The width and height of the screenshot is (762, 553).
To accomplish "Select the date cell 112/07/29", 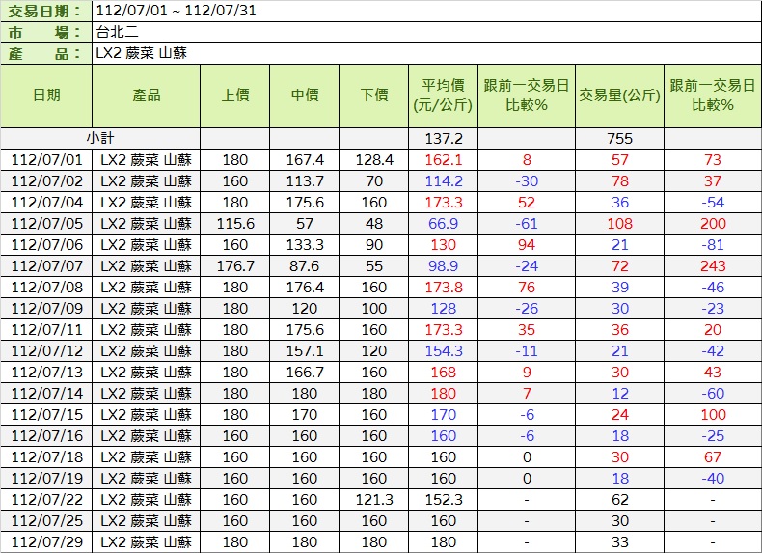I will coord(46,542).
